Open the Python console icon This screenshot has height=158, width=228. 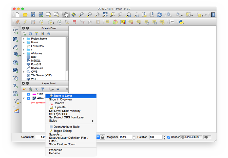point(181,22)
